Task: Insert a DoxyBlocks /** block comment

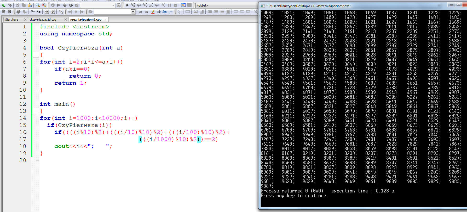Action: (33, 12)
